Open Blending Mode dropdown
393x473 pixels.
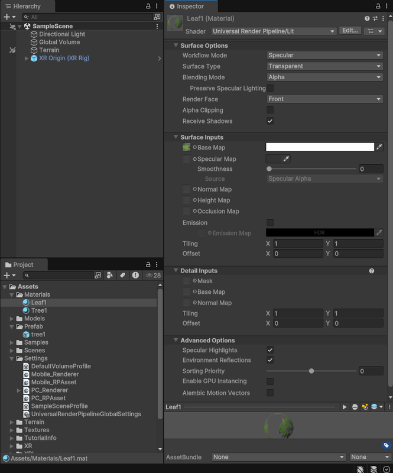(x=325, y=77)
